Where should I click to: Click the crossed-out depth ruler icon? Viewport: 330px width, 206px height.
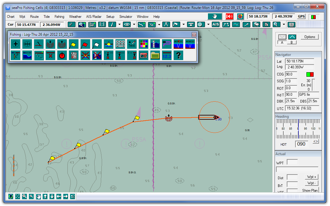point(97,56)
